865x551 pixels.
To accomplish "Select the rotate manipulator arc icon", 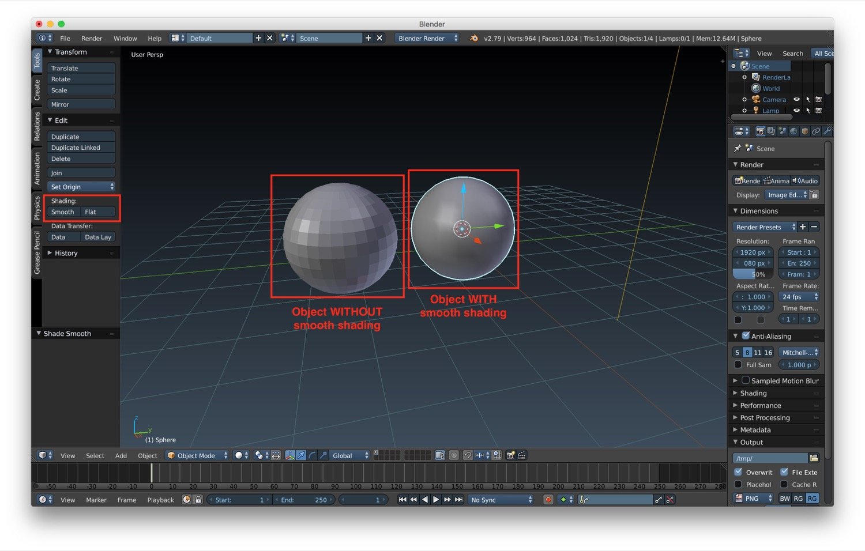I will (312, 455).
